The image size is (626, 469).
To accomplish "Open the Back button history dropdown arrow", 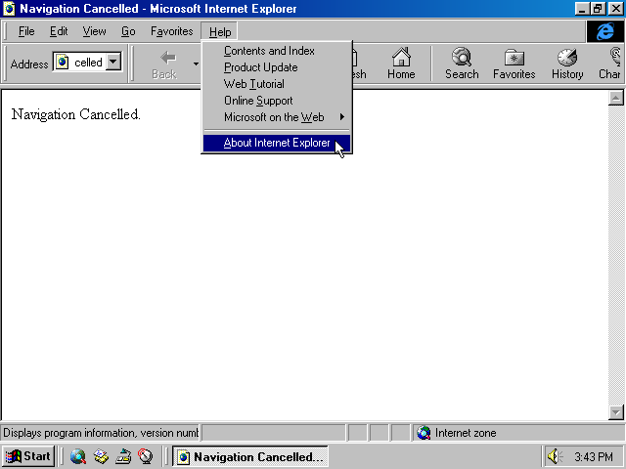I will tap(196, 64).
